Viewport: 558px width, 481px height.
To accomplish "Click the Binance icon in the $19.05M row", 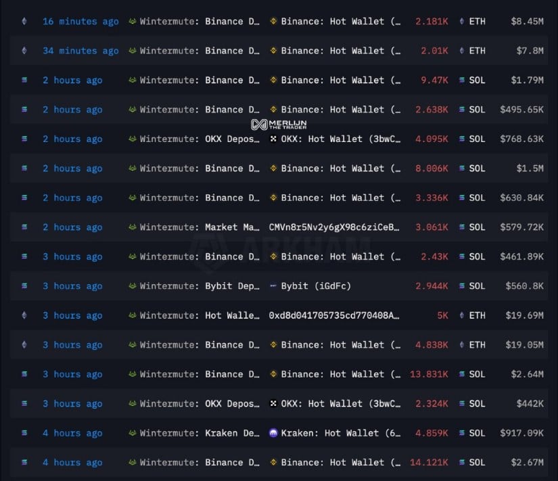I will 273,345.
